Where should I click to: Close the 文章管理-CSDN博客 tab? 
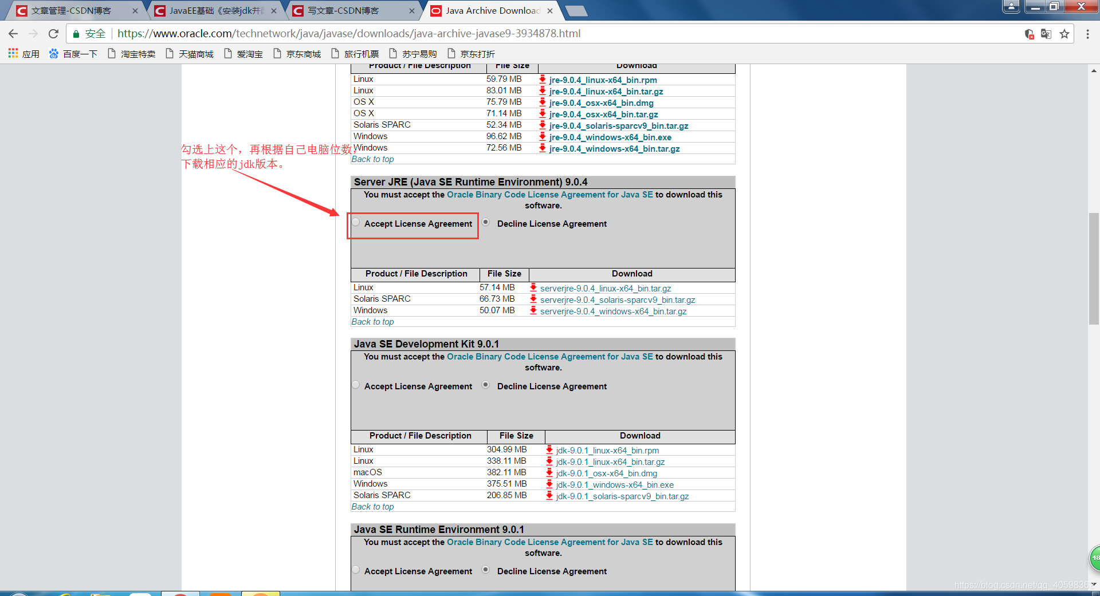click(x=135, y=11)
